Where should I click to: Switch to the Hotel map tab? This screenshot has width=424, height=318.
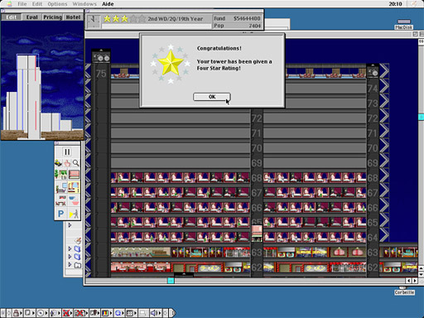tap(73, 17)
